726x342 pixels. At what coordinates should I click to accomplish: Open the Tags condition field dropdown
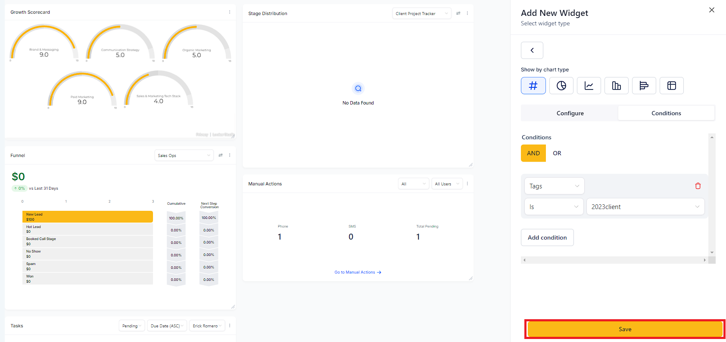555,186
